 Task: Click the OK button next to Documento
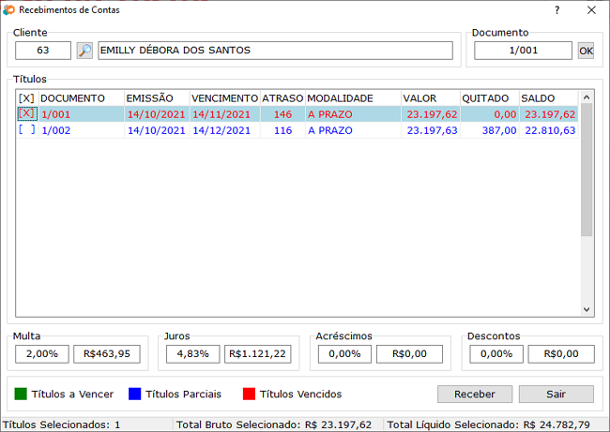[586, 51]
